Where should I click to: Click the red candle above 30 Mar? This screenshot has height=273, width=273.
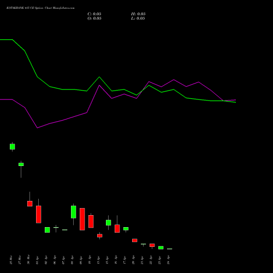point(30,204)
